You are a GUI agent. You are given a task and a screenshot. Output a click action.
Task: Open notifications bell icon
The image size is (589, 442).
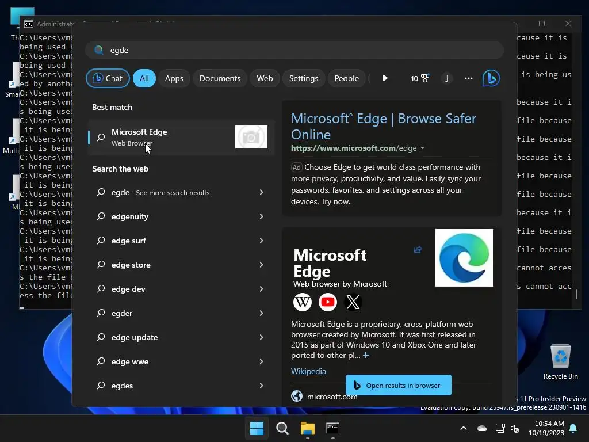coord(573,428)
